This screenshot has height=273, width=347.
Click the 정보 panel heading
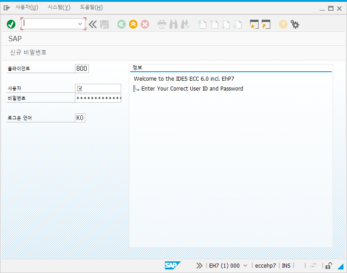(137, 68)
